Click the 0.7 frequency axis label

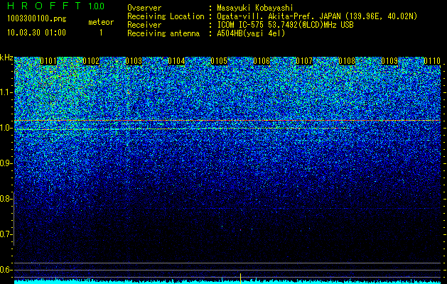pos(6,234)
